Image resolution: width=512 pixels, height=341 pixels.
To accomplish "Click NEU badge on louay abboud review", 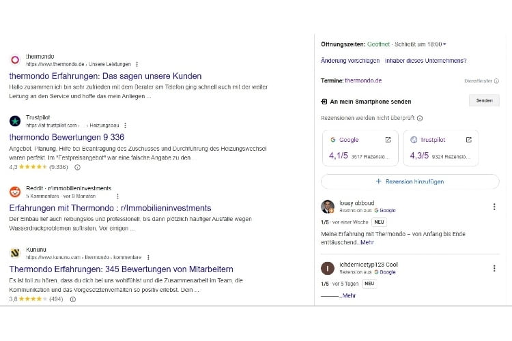I will (379, 222).
